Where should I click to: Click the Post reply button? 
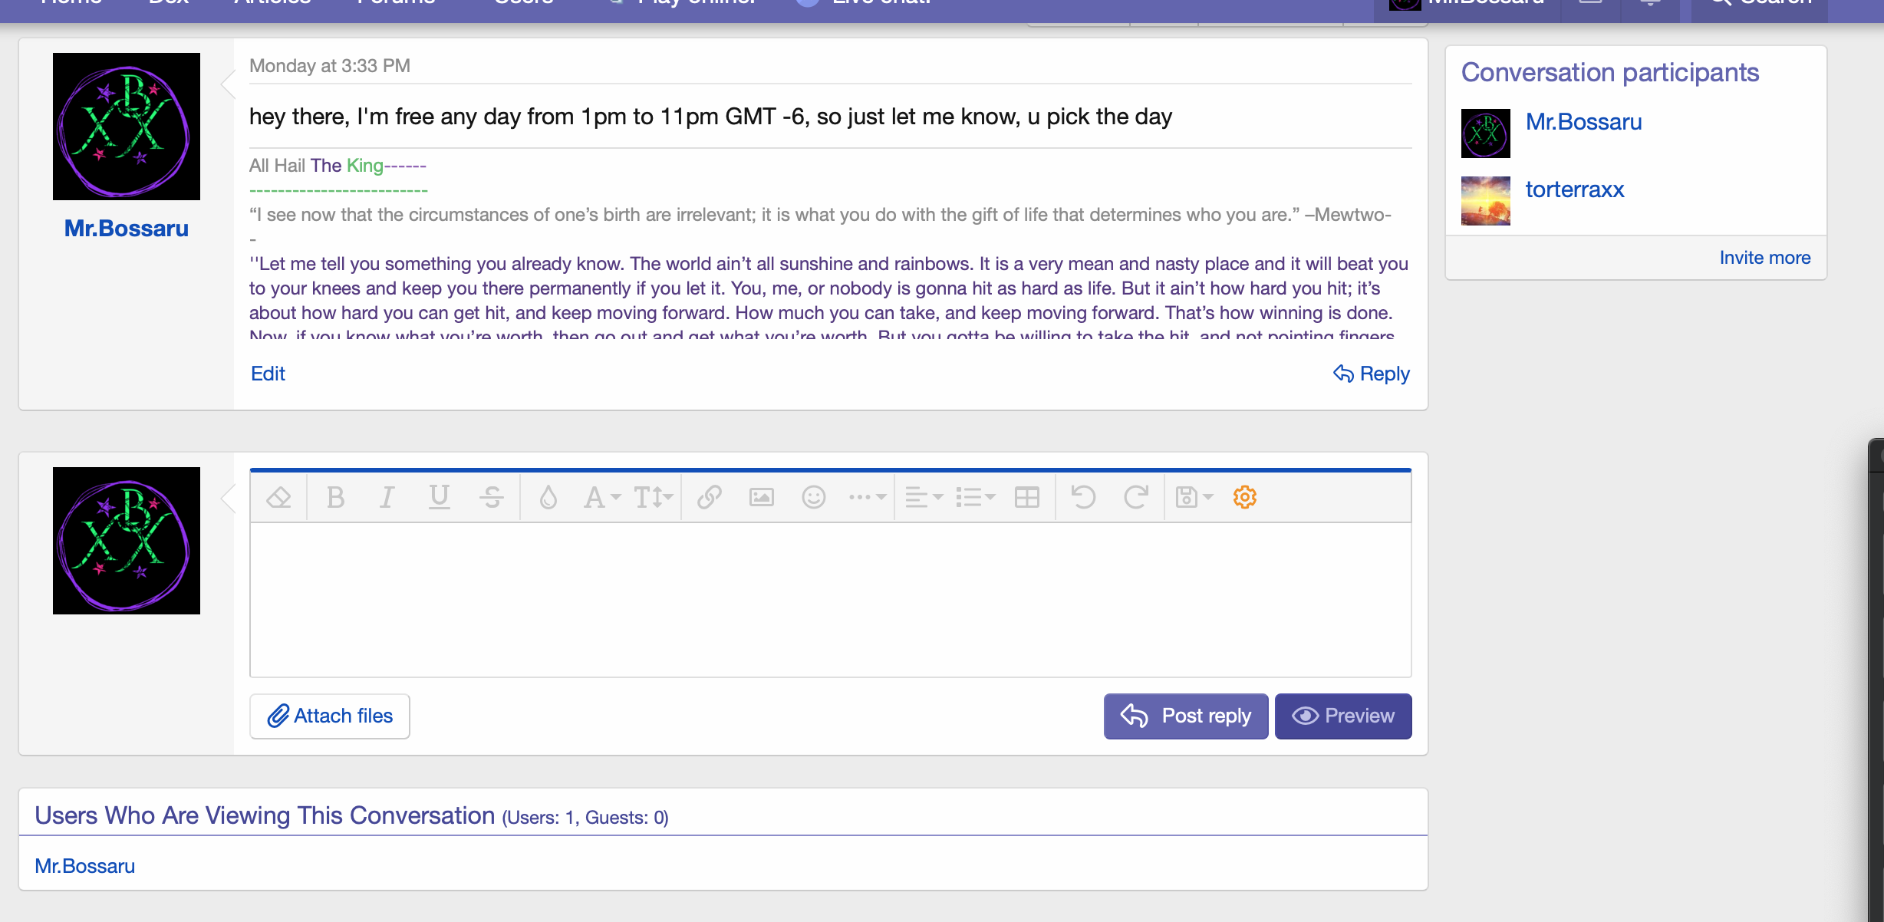pyautogui.click(x=1186, y=716)
